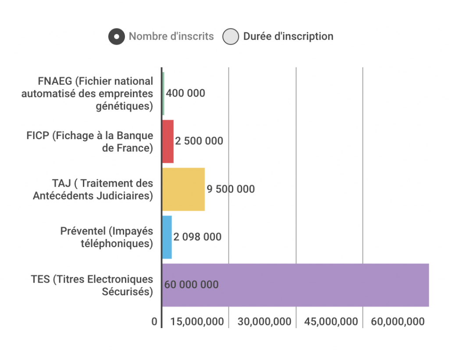449x353 pixels.
Task: Click the FNAEG category label
Action: coord(88,94)
